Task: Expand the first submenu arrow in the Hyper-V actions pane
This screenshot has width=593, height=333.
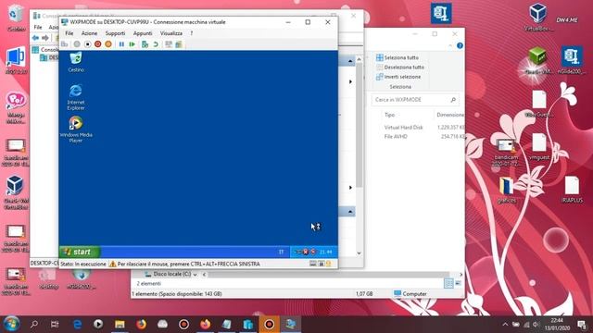Action: tap(350, 81)
